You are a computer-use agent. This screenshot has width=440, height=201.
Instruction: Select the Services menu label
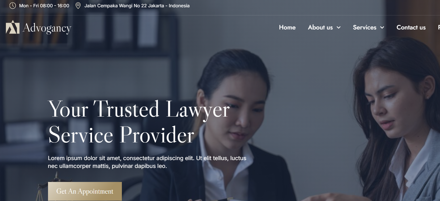coord(365,27)
